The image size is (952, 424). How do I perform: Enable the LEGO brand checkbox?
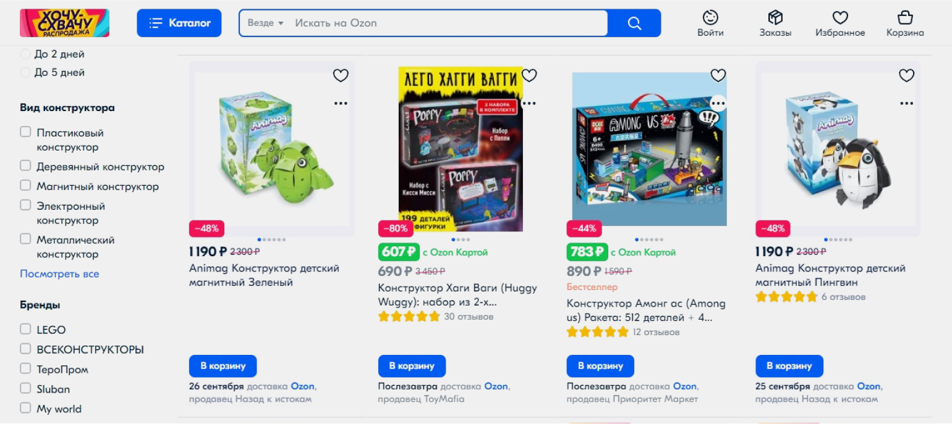tap(25, 329)
